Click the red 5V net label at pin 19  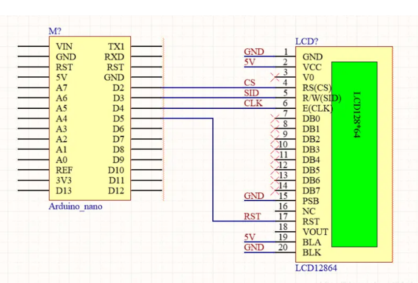click(249, 237)
